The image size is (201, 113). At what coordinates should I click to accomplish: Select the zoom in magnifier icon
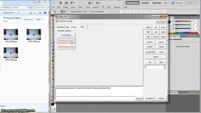62,12
